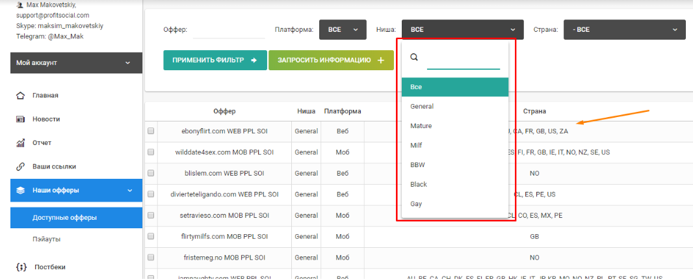Click the fristemeg.no MOB PPL SOI cell
Viewport: 693px width, 279px height.
pos(224,258)
